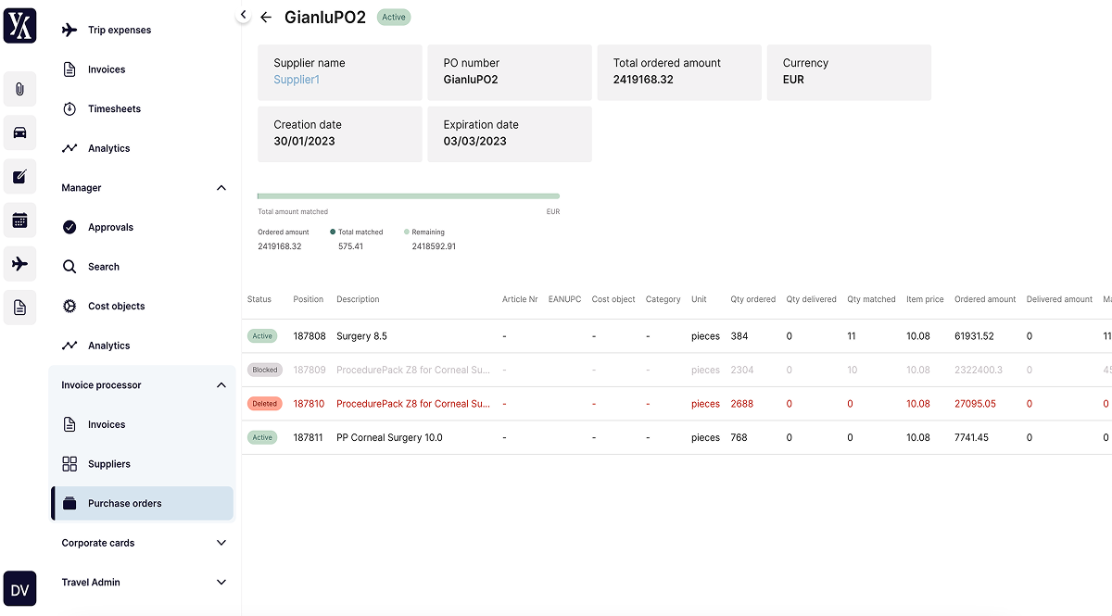Click the car mileage icon in left rail
This screenshot has width=1112, height=616.
pos(19,132)
